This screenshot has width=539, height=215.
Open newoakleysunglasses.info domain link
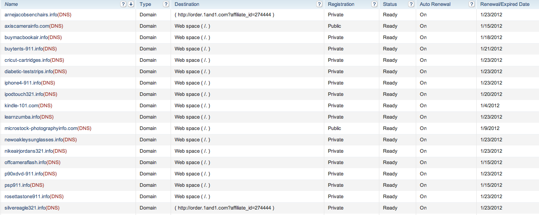coord(34,140)
